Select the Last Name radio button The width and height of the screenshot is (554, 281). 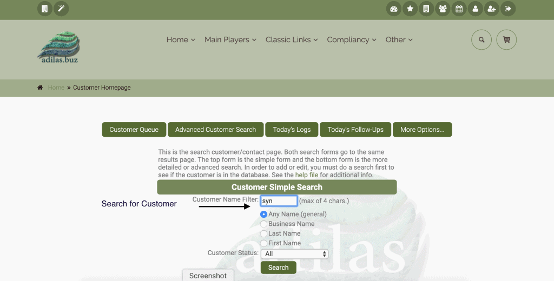click(263, 233)
